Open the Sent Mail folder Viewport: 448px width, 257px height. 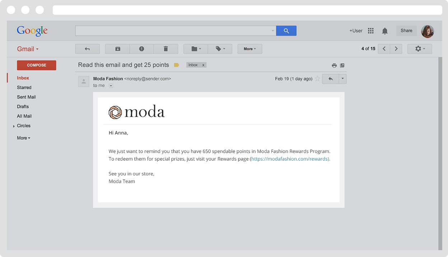[26, 97]
